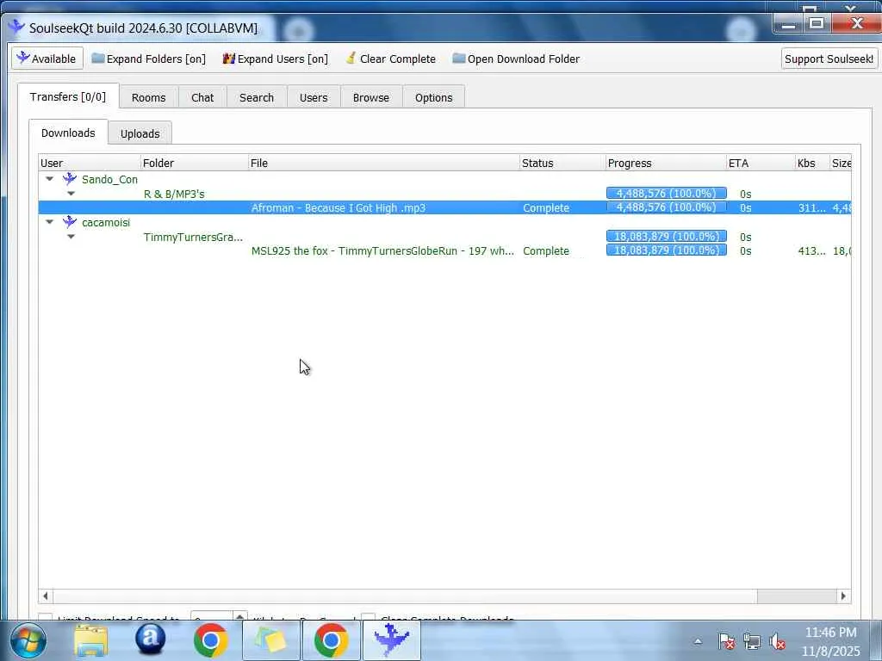Screen dimensions: 882x661
Task: Click horizontal scrollbar right arrow
Action: coord(843,596)
